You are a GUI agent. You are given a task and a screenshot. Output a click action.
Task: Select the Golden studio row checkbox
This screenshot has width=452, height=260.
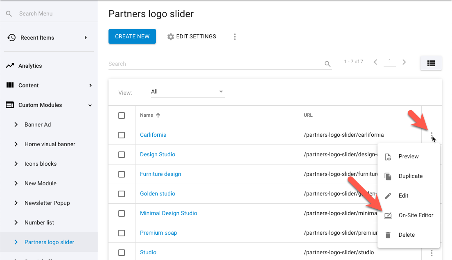122,194
